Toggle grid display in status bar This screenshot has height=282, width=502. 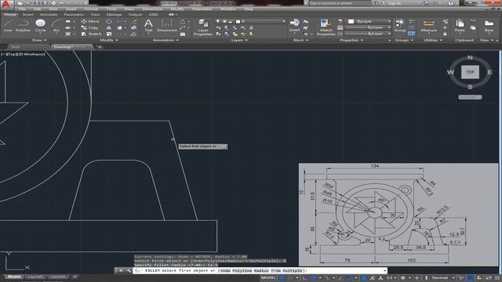[282, 277]
